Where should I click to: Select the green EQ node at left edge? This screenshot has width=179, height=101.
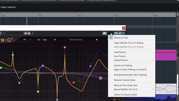click(1, 68)
